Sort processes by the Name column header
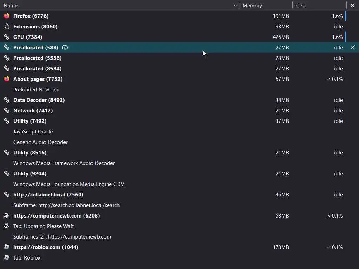359x269 pixels. (119, 5)
